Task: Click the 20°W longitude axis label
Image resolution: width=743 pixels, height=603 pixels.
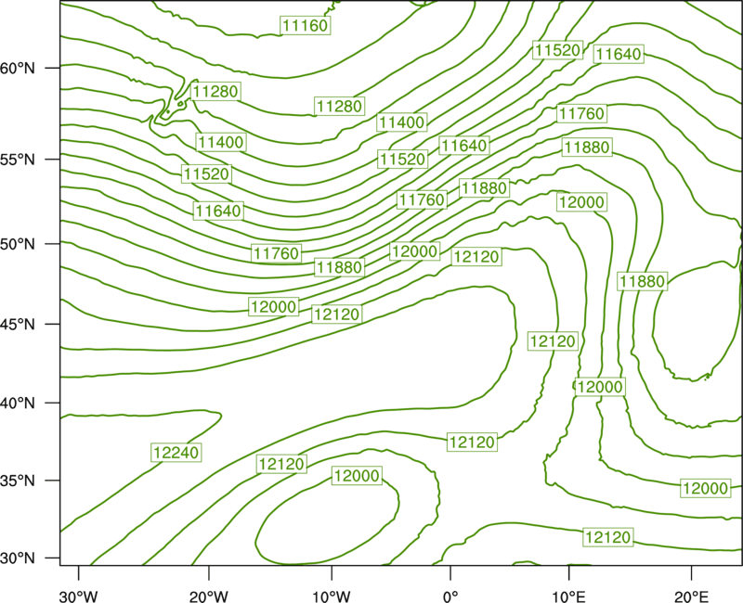Action: [x=209, y=597]
